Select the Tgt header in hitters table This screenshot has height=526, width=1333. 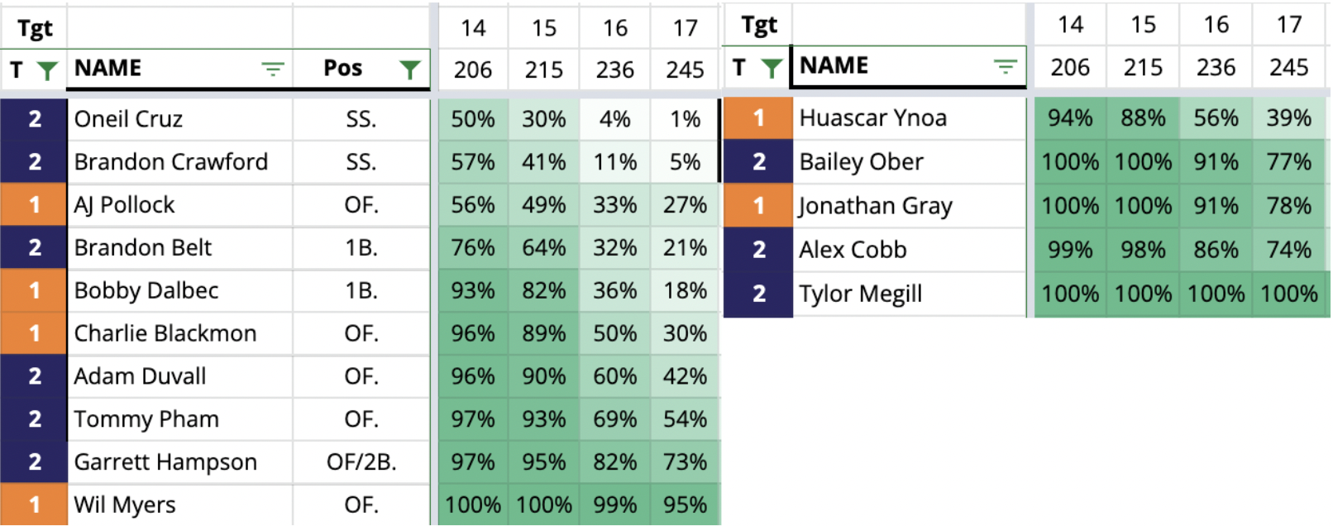35,29
